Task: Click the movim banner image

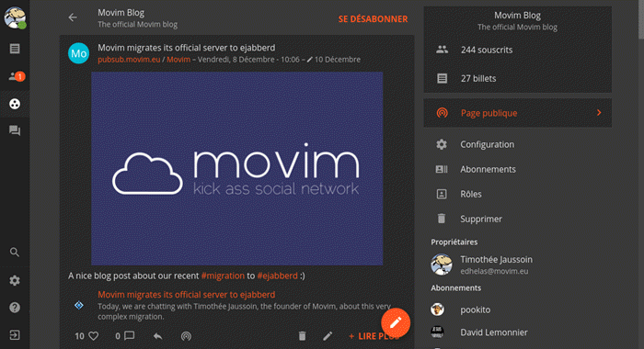Action: [x=237, y=169]
